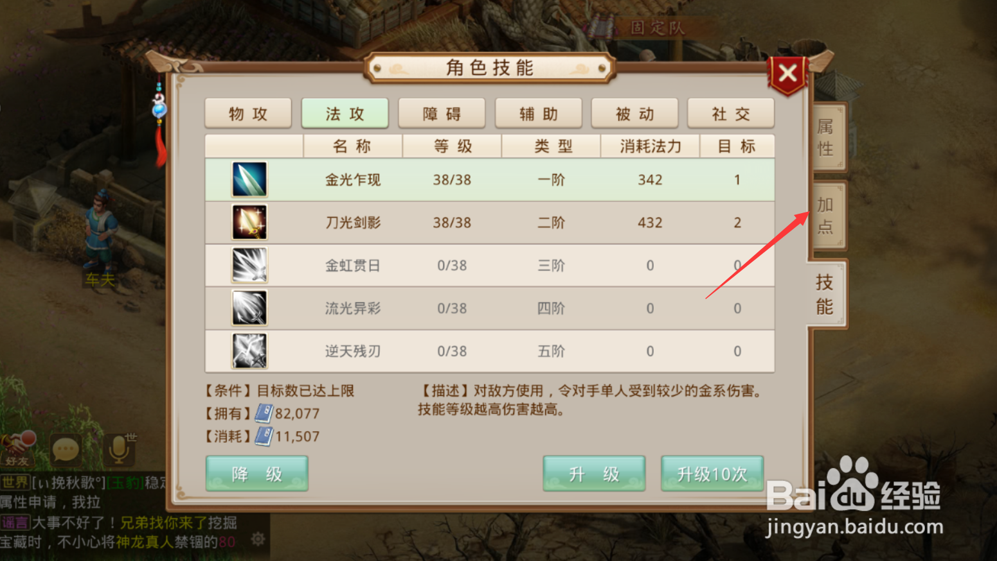
Task: Switch to the 辅助 tab
Action: pyautogui.click(x=539, y=114)
